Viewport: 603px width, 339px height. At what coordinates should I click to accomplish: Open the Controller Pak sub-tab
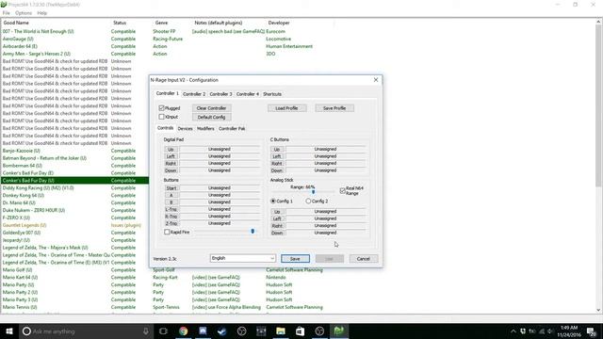click(232, 128)
